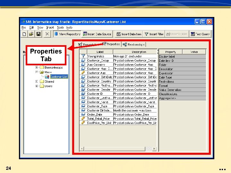Screen dimensions: 231x173
Task: Click data item icon for Customer_Country row
Action: (x=83, y=81)
